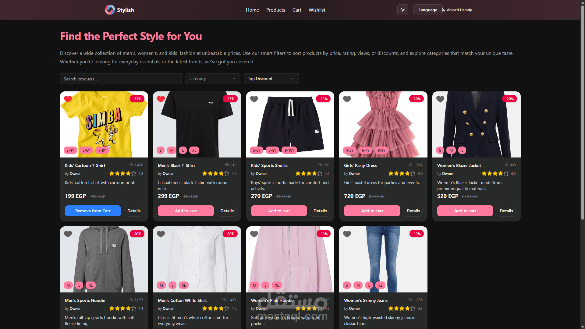Select the XL size chip on Men's Black T-Shirt

click(194, 150)
